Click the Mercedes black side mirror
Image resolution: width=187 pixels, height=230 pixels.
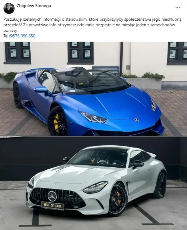click(137, 163)
